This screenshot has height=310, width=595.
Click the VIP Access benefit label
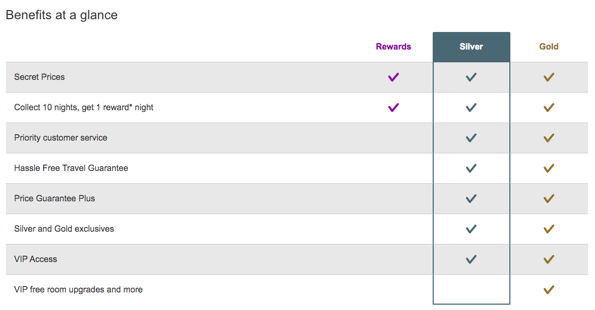(x=36, y=259)
